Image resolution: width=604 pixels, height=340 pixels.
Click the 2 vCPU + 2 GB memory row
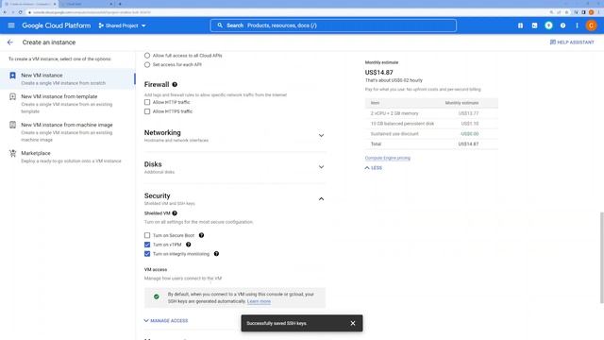pyautogui.click(x=431, y=113)
